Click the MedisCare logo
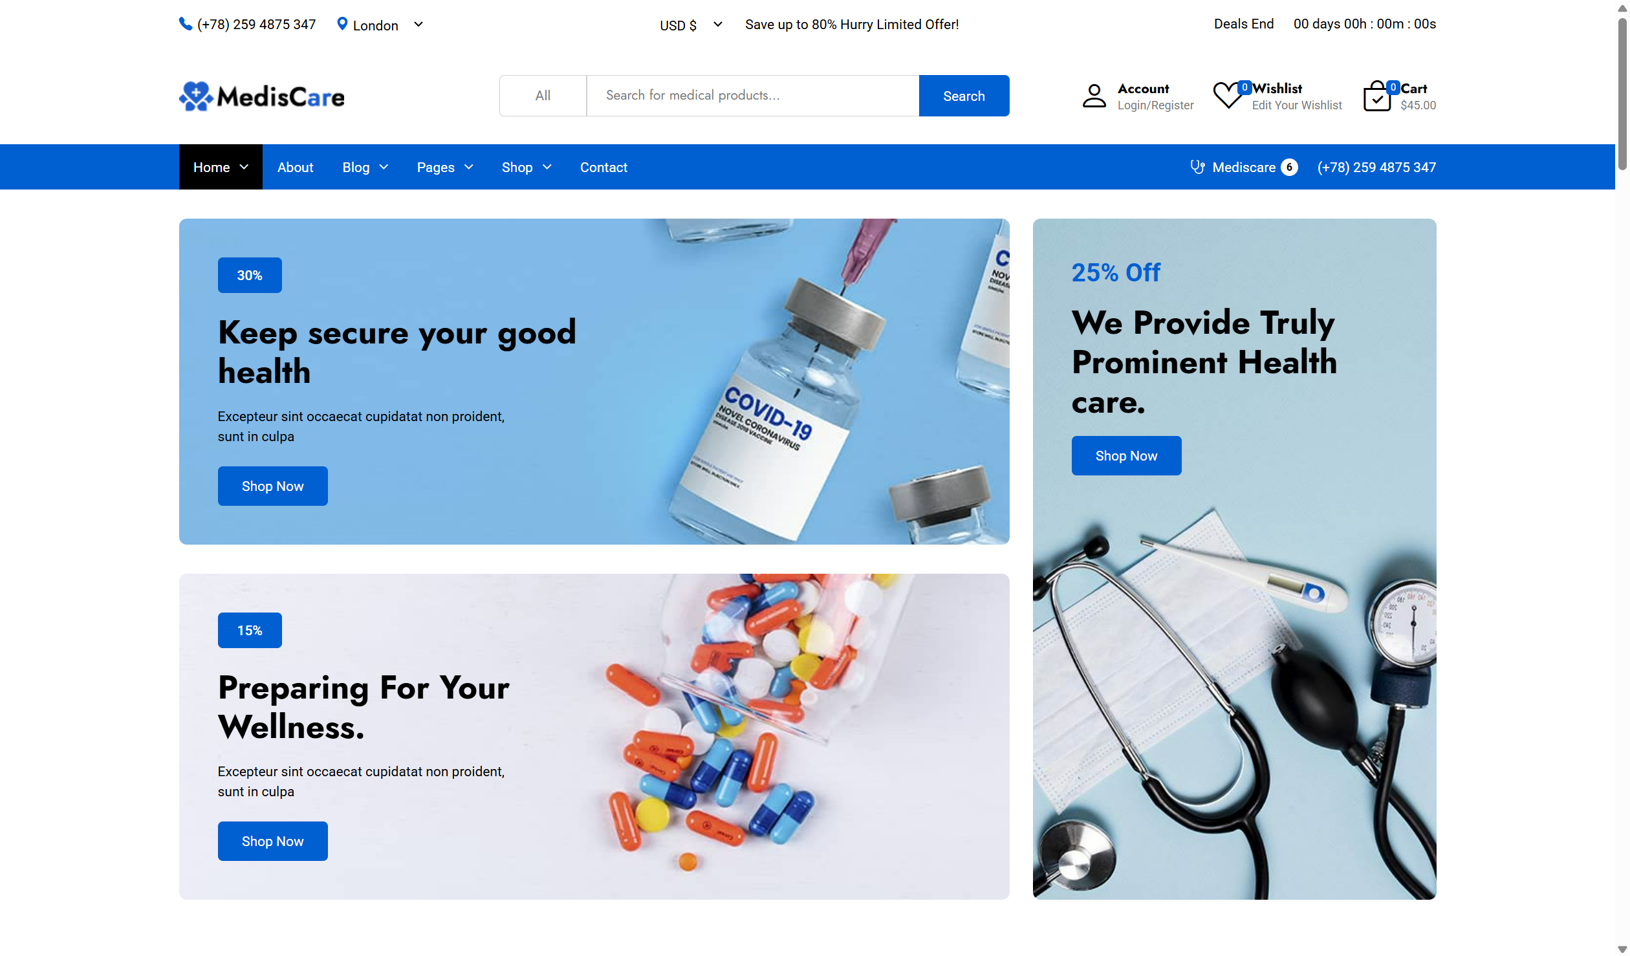 (261, 96)
